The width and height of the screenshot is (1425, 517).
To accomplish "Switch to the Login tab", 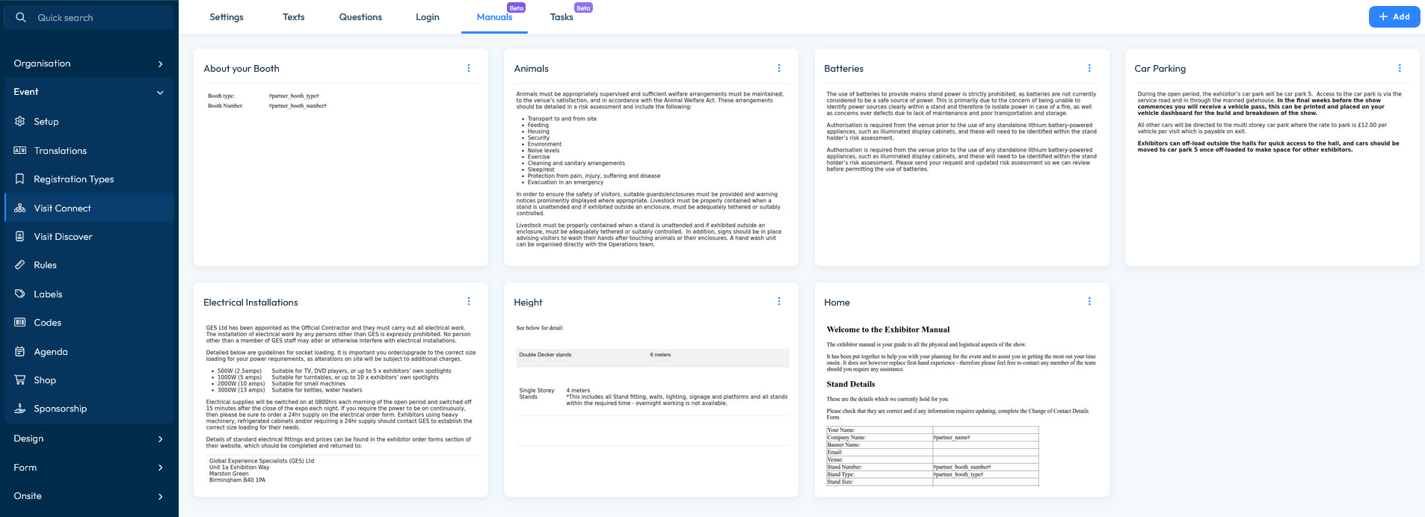I will (x=428, y=17).
